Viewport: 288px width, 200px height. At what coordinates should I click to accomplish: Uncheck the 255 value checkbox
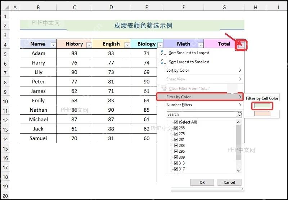pos(176,128)
